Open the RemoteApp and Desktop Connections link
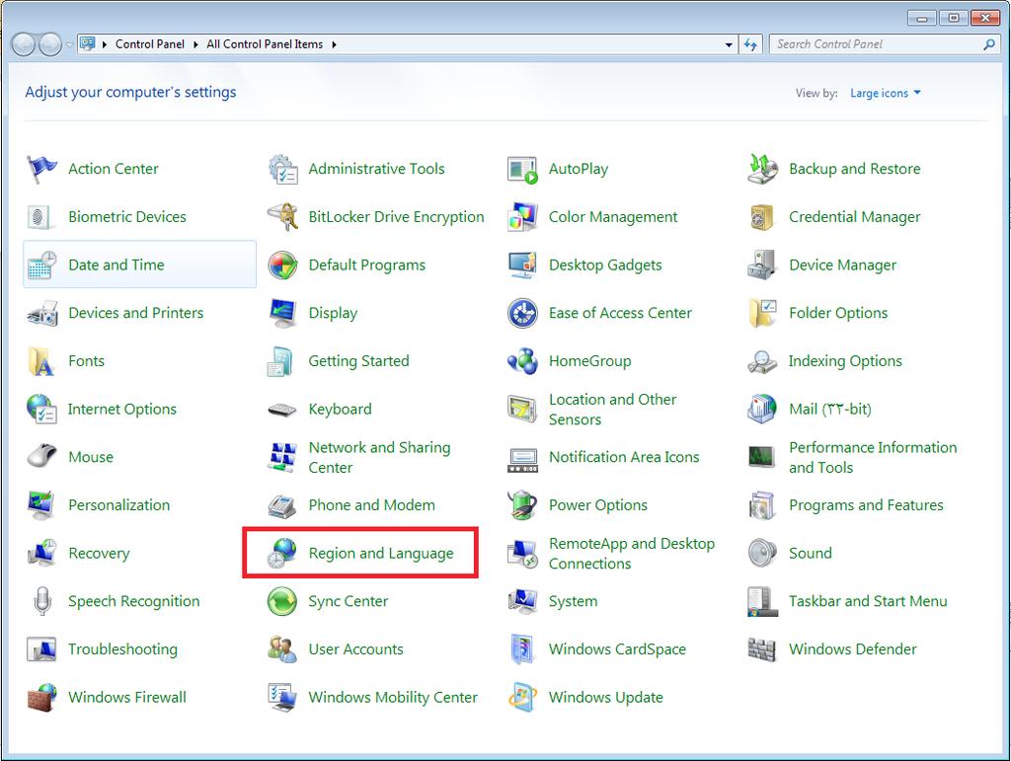 click(x=631, y=554)
